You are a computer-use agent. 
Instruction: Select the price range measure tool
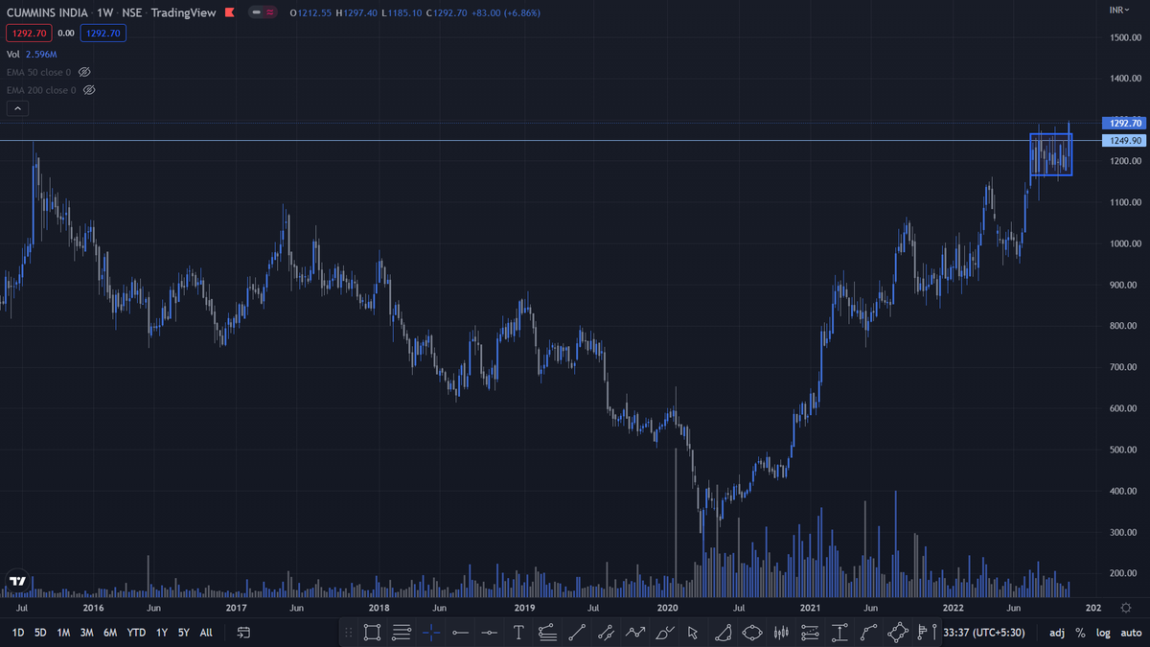[839, 633]
